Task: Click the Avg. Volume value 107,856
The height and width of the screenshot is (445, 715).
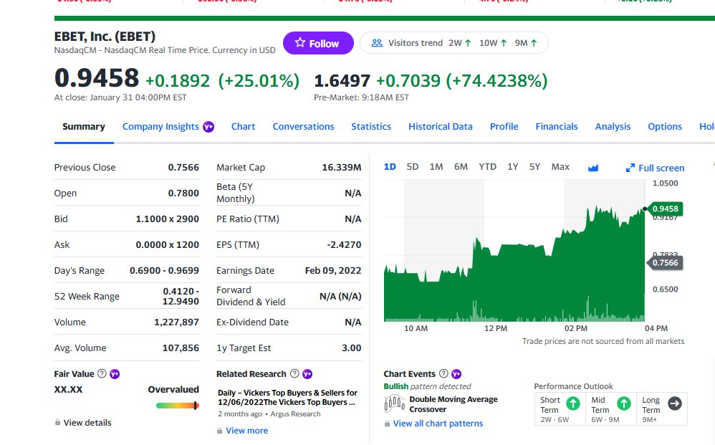Action: coord(181,348)
